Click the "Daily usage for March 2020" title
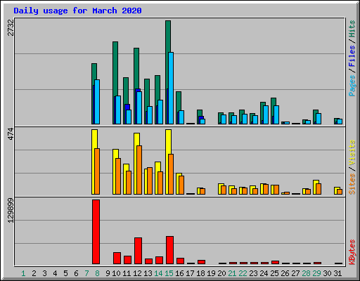Image resolution: width=360 pixels, height=281 pixels. tap(77, 11)
